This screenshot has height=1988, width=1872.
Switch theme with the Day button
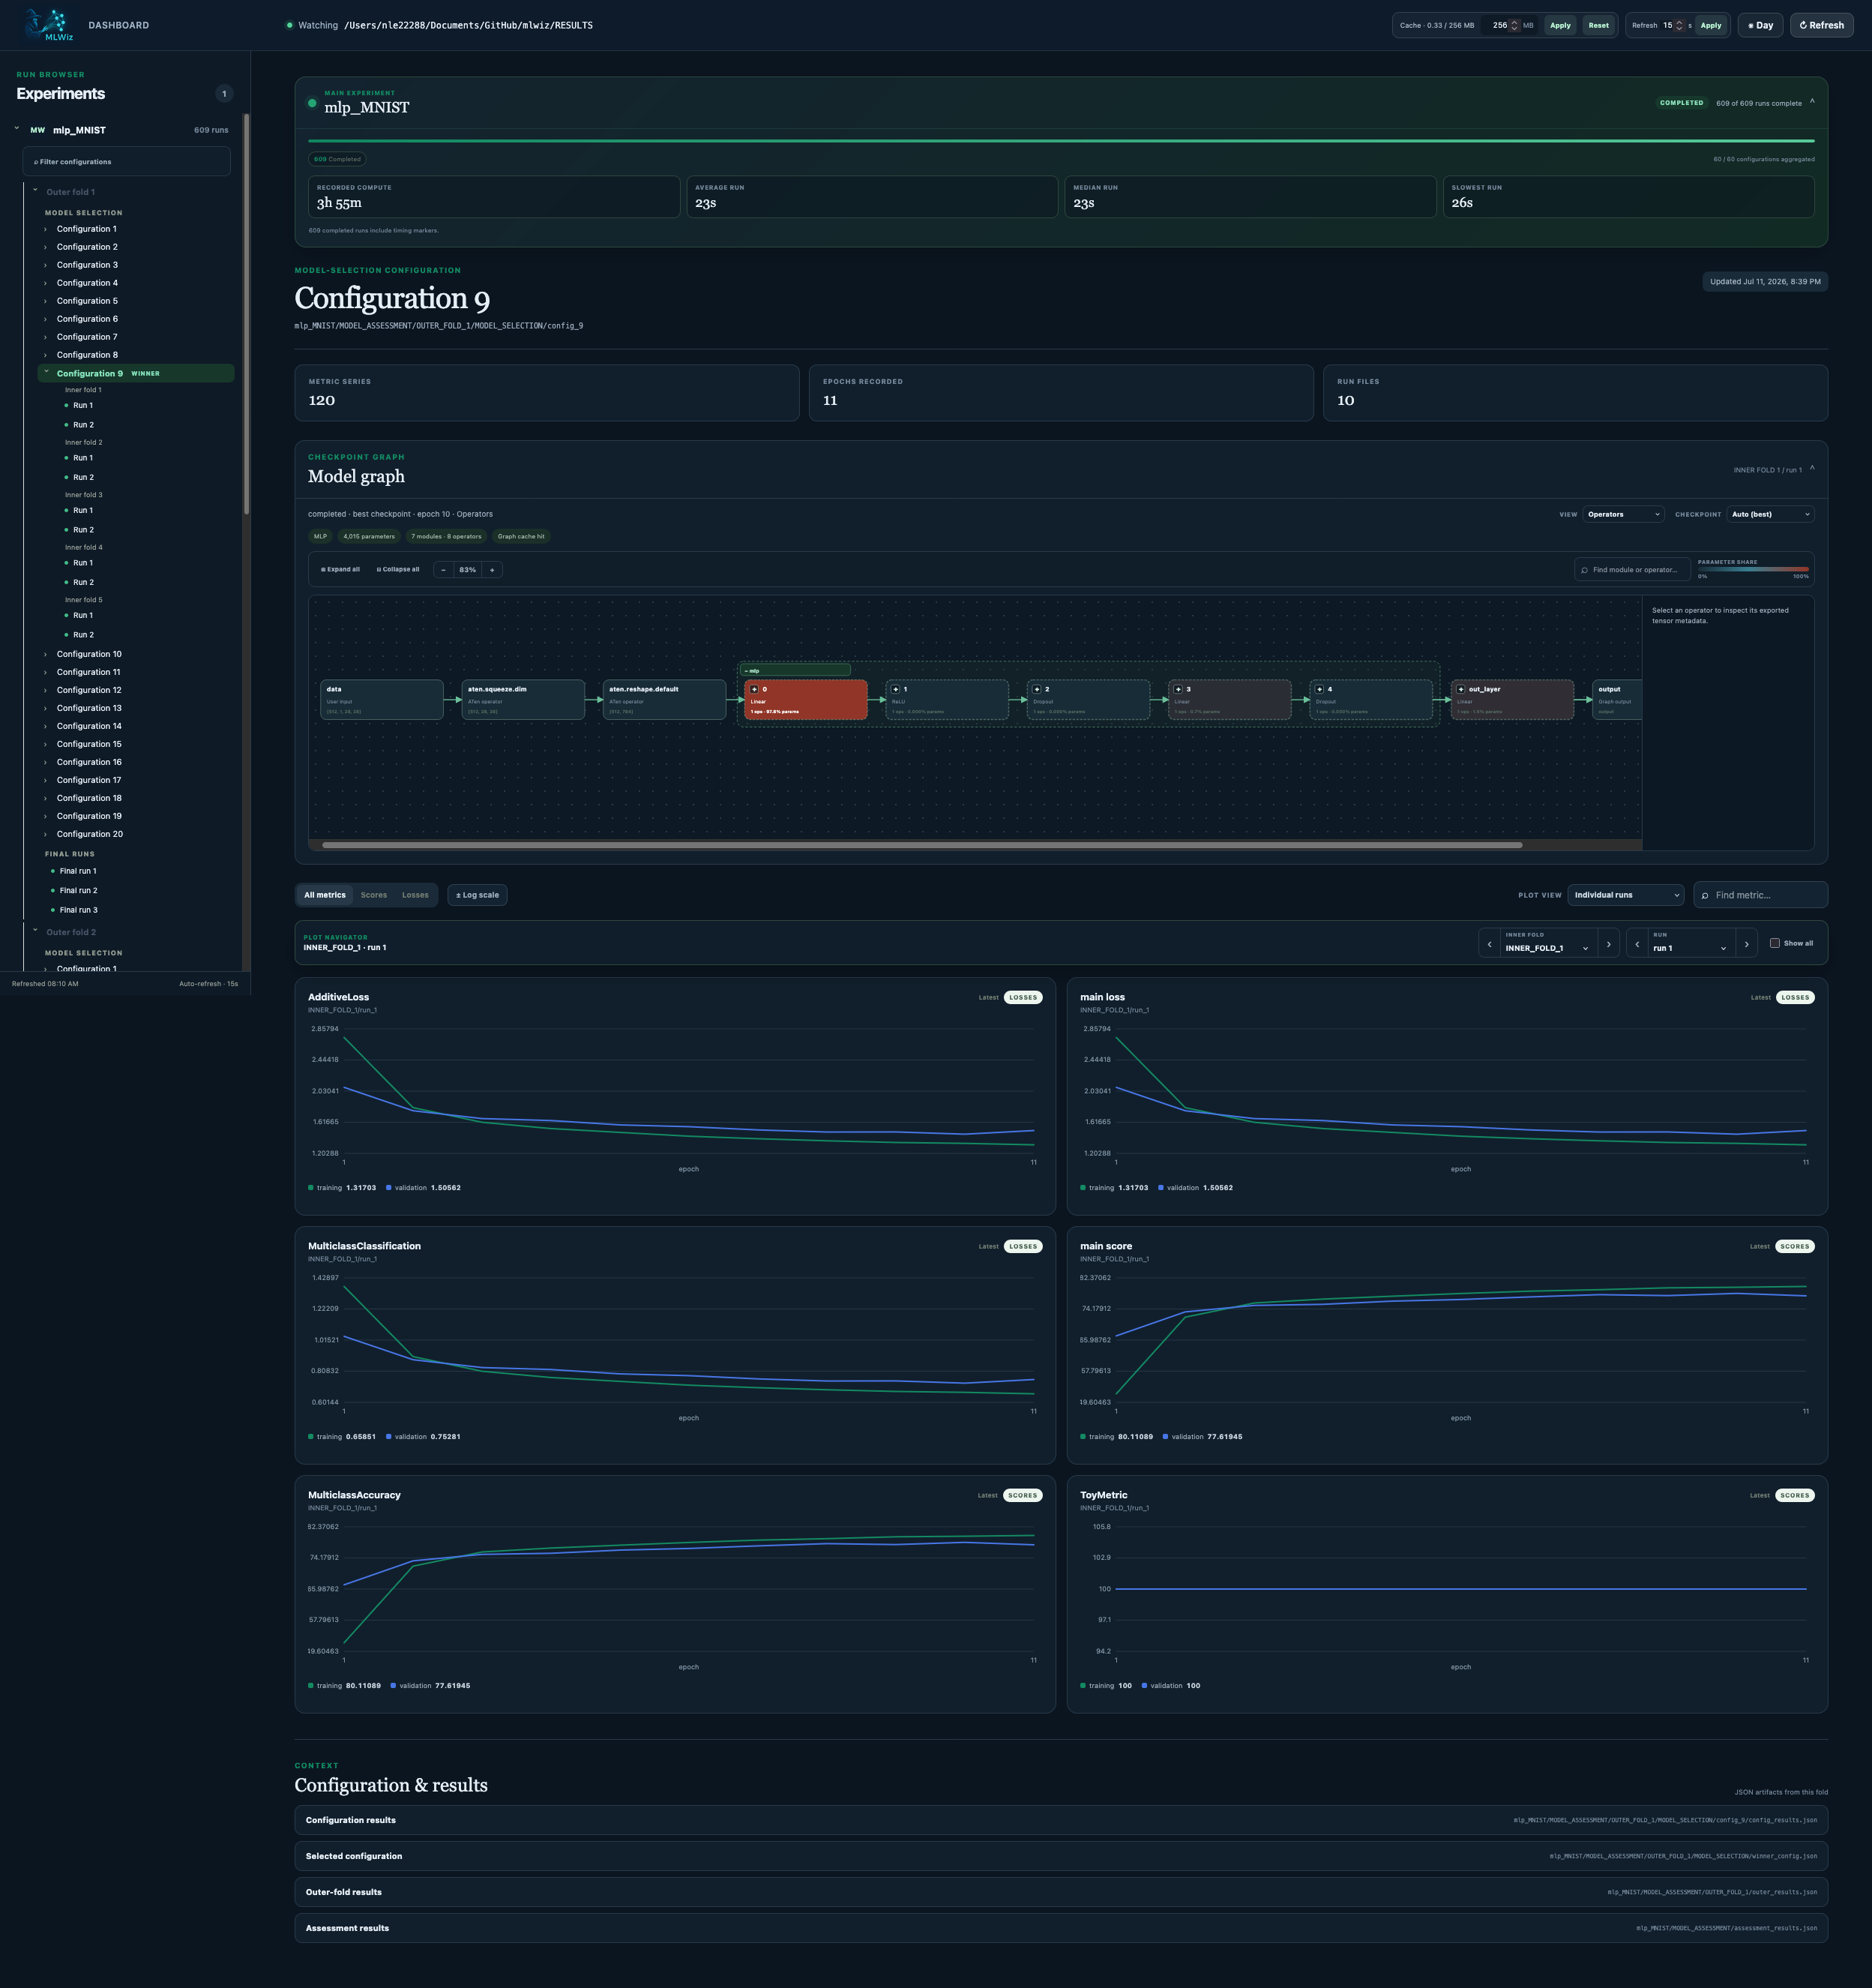pyautogui.click(x=1760, y=25)
